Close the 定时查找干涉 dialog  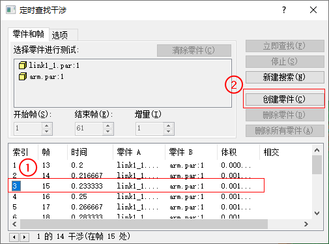pyautogui.click(x=313, y=10)
